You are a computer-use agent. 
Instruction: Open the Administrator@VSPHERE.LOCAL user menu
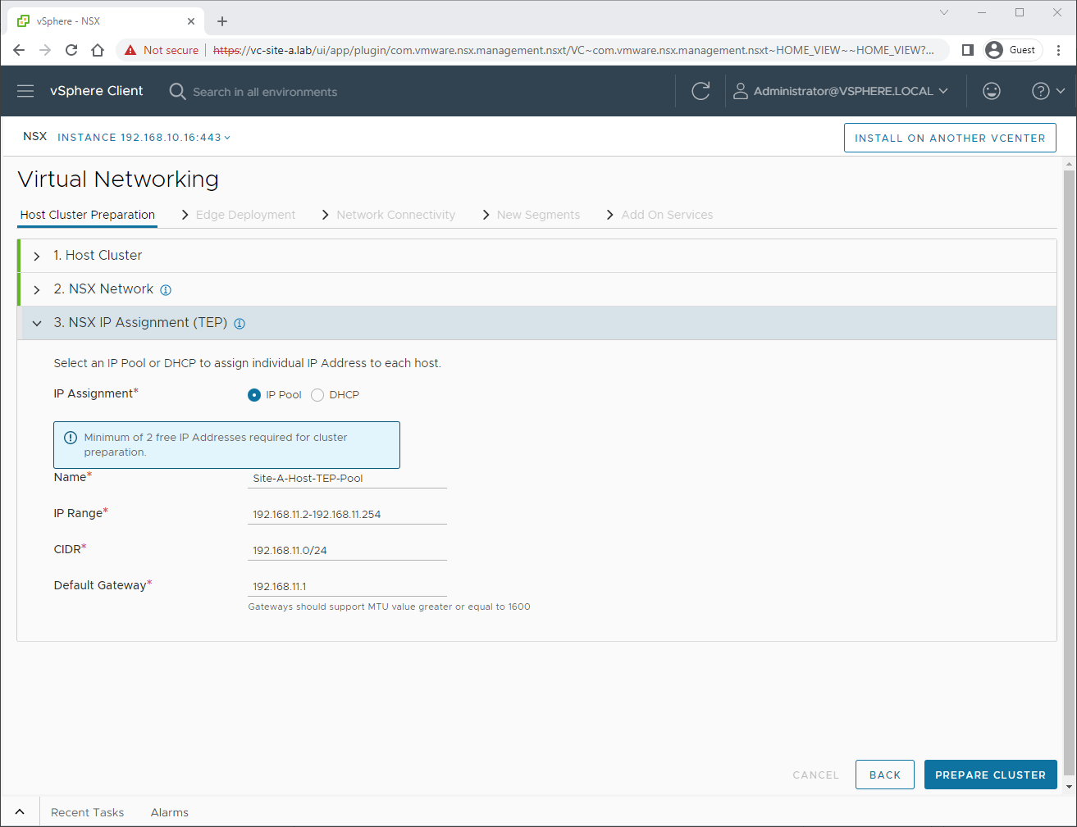[x=841, y=91]
